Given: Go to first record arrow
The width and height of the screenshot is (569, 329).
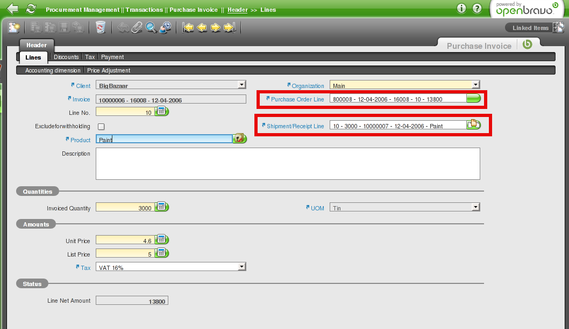Looking at the screenshot, I should [x=188, y=27].
